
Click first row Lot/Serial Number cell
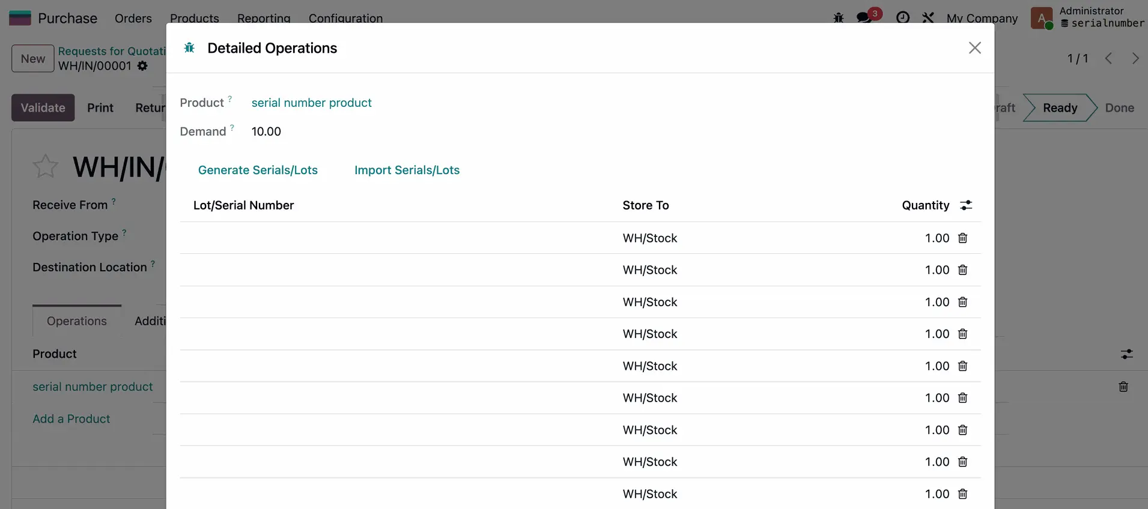pyautogui.click(x=396, y=238)
